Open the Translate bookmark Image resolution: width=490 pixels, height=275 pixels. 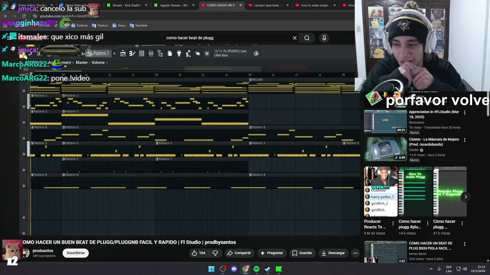pyautogui.click(x=138, y=25)
